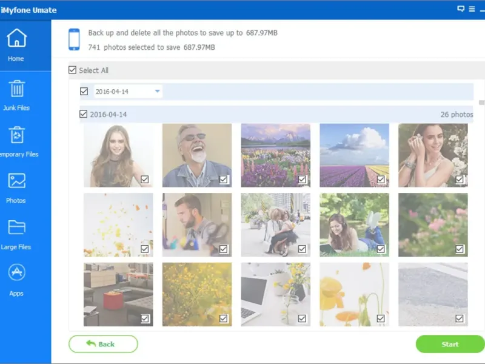Viewport: 485px width, 364px height.
Task: Uncheck the lounge with red ottoman photo
Action: pyautogui.click(x=144, y=318)
